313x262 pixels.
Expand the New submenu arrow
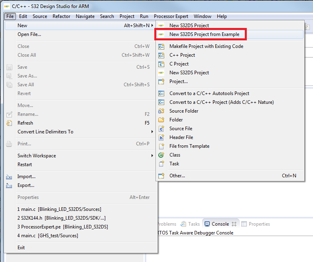(152, 26)
